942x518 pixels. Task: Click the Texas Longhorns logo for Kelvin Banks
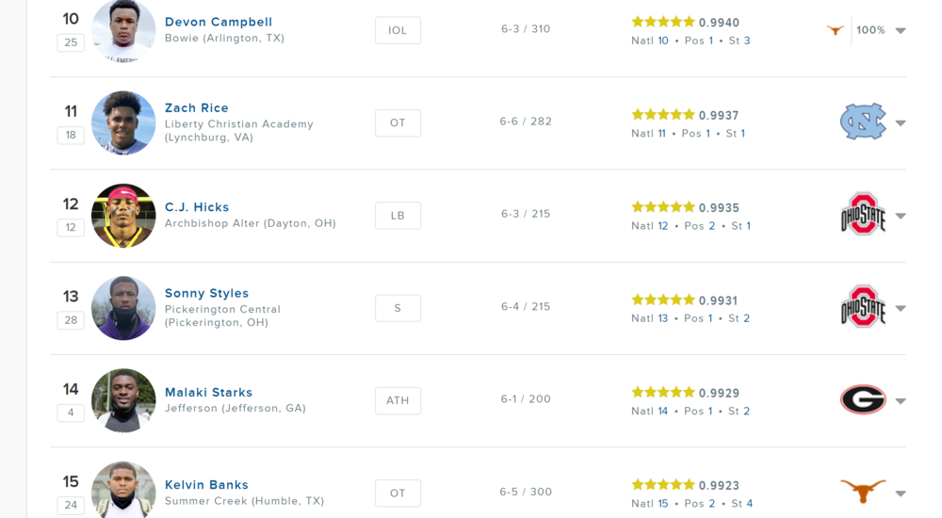[863, 491]
